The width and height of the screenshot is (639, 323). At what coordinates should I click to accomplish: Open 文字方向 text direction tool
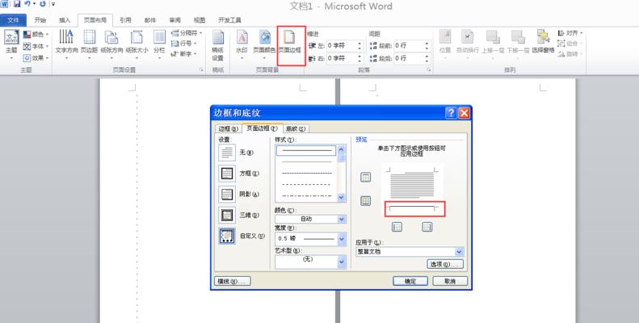[x=66, y=45]
